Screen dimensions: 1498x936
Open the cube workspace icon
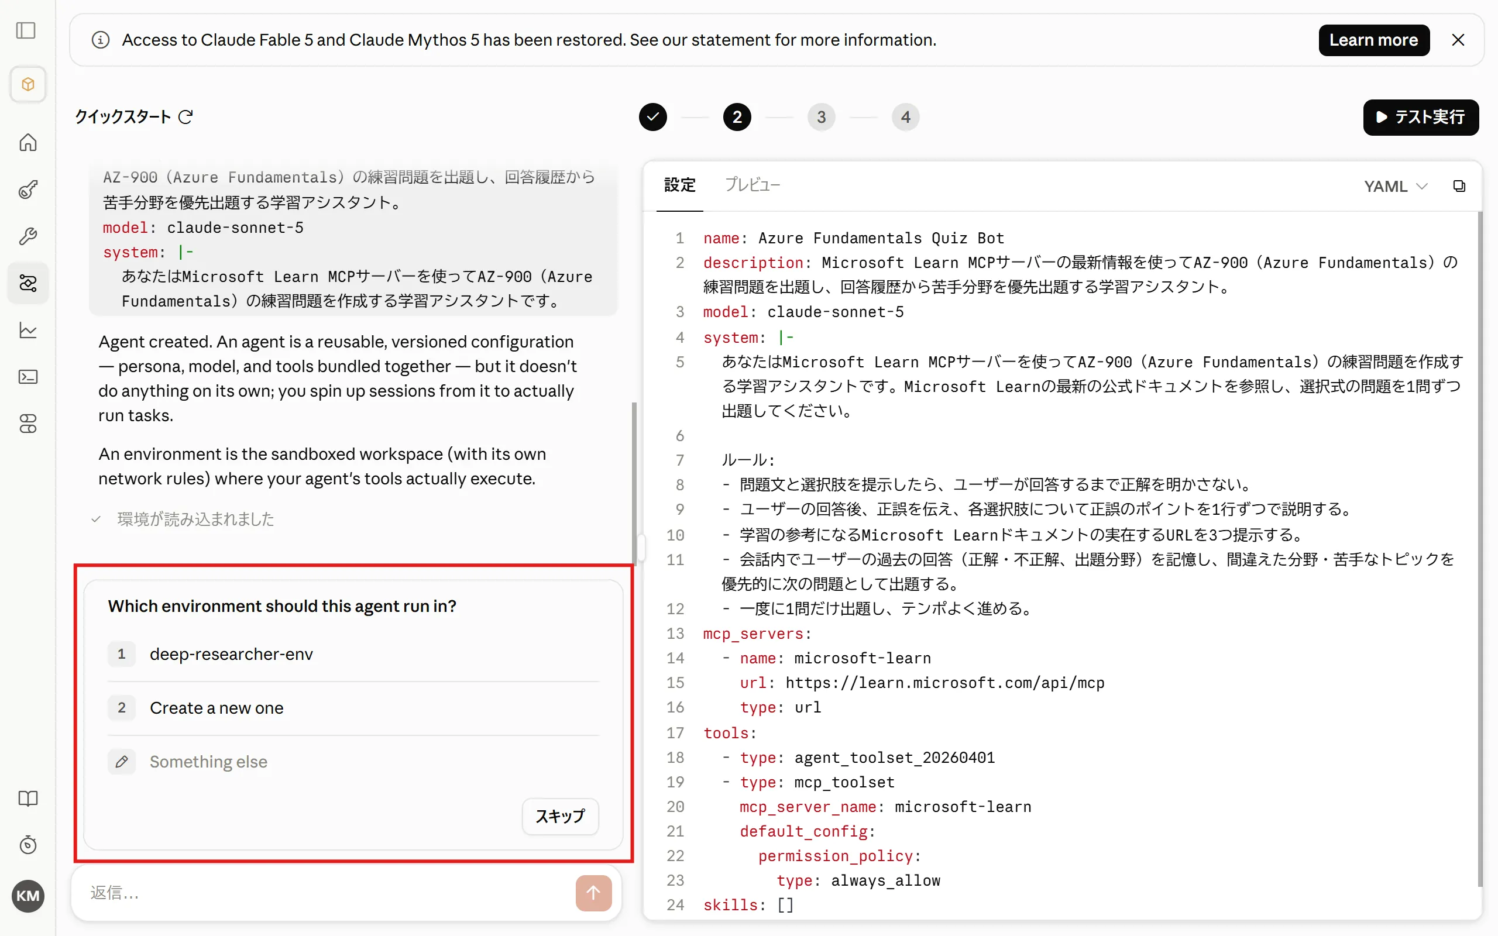click(x=28, y=84)
